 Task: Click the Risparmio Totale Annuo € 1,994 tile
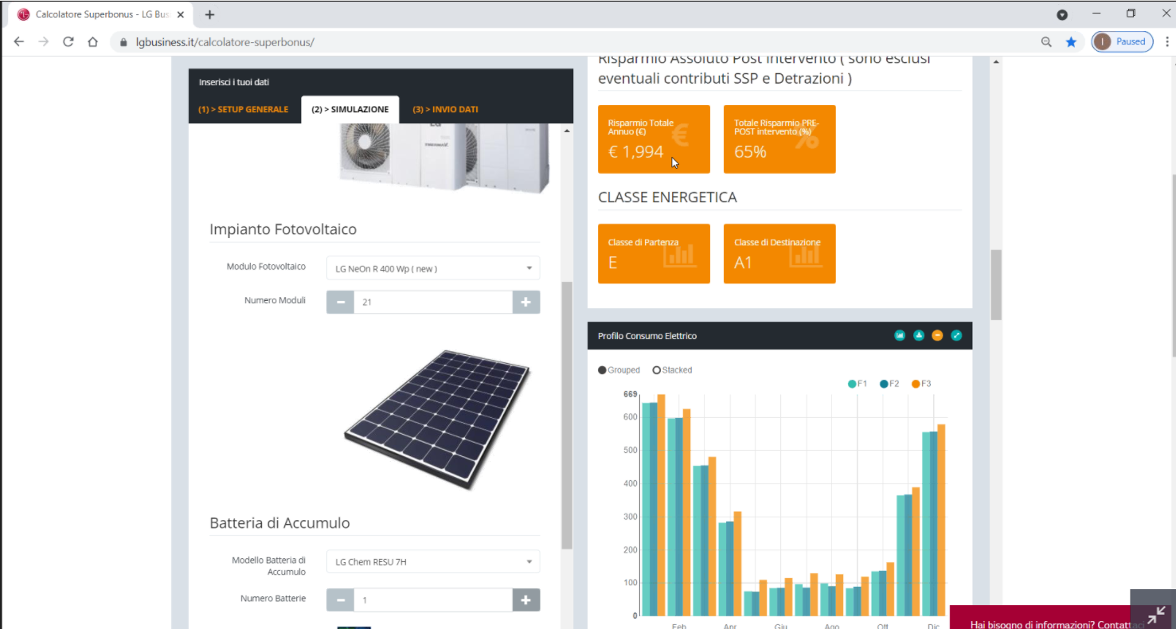point(654,139)
